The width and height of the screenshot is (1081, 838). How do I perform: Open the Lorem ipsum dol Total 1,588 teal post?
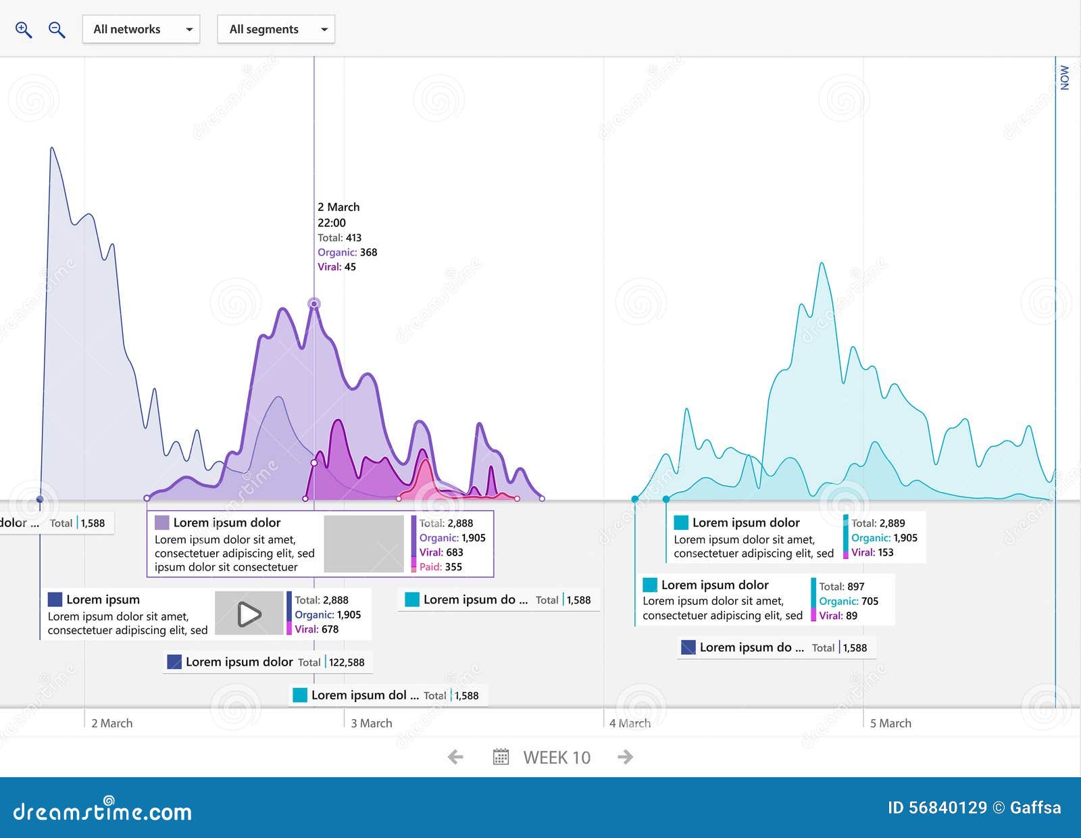pos(388,695)
